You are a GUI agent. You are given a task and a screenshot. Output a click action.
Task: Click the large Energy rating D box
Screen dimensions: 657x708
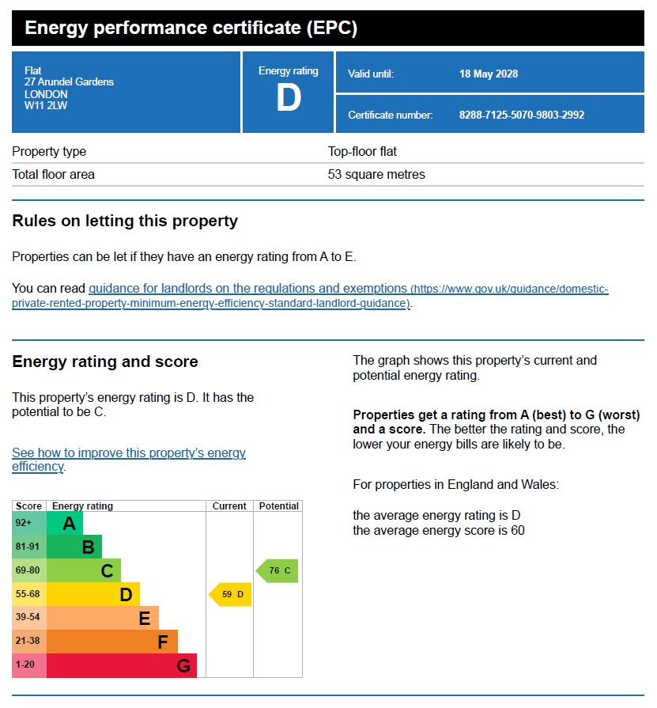point(289,92)
